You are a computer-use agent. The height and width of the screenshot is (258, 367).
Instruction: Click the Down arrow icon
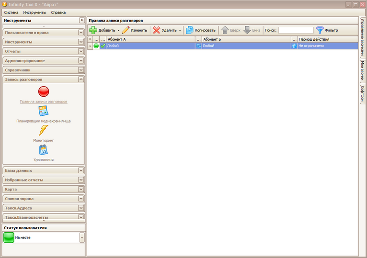247,30
